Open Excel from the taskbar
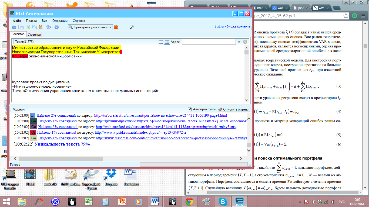This screenshot has height=207, width=369. [88, 201]
